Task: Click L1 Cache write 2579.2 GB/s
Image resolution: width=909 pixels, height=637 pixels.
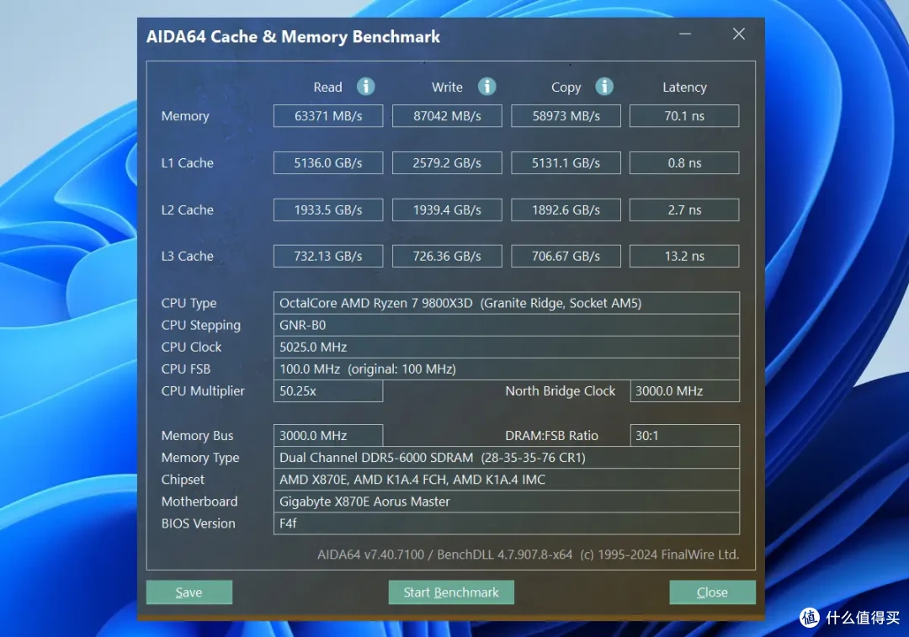Action: [x=447, y=163]
